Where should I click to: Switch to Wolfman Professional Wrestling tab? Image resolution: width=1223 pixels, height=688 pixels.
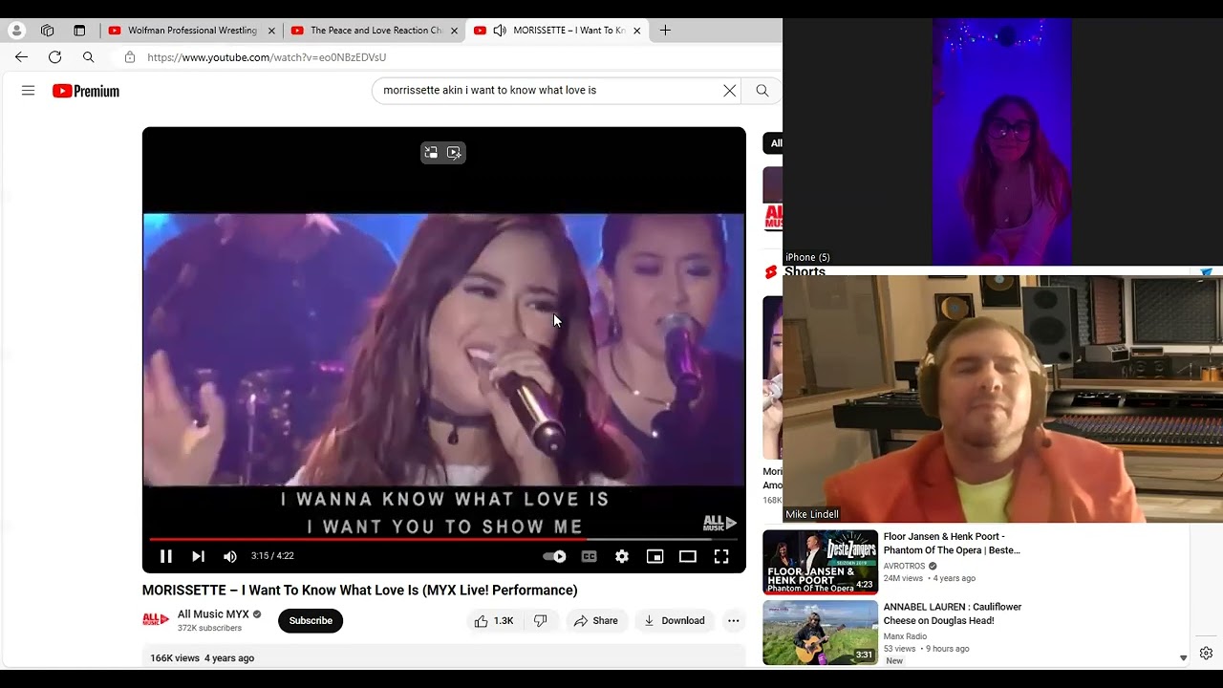point(191,31)
